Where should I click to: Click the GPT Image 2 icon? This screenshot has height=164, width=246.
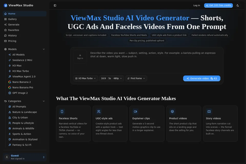[x=10, y=93]
